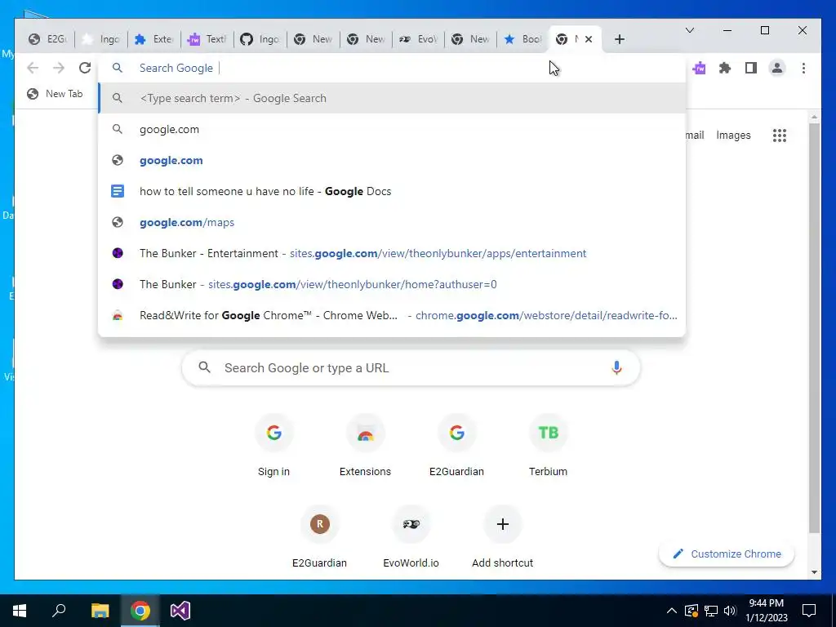Launch Visual Studio from the taskbar
Image resolution: width=836 pixels, height=627 pixels.
click(x=180, y=611)
